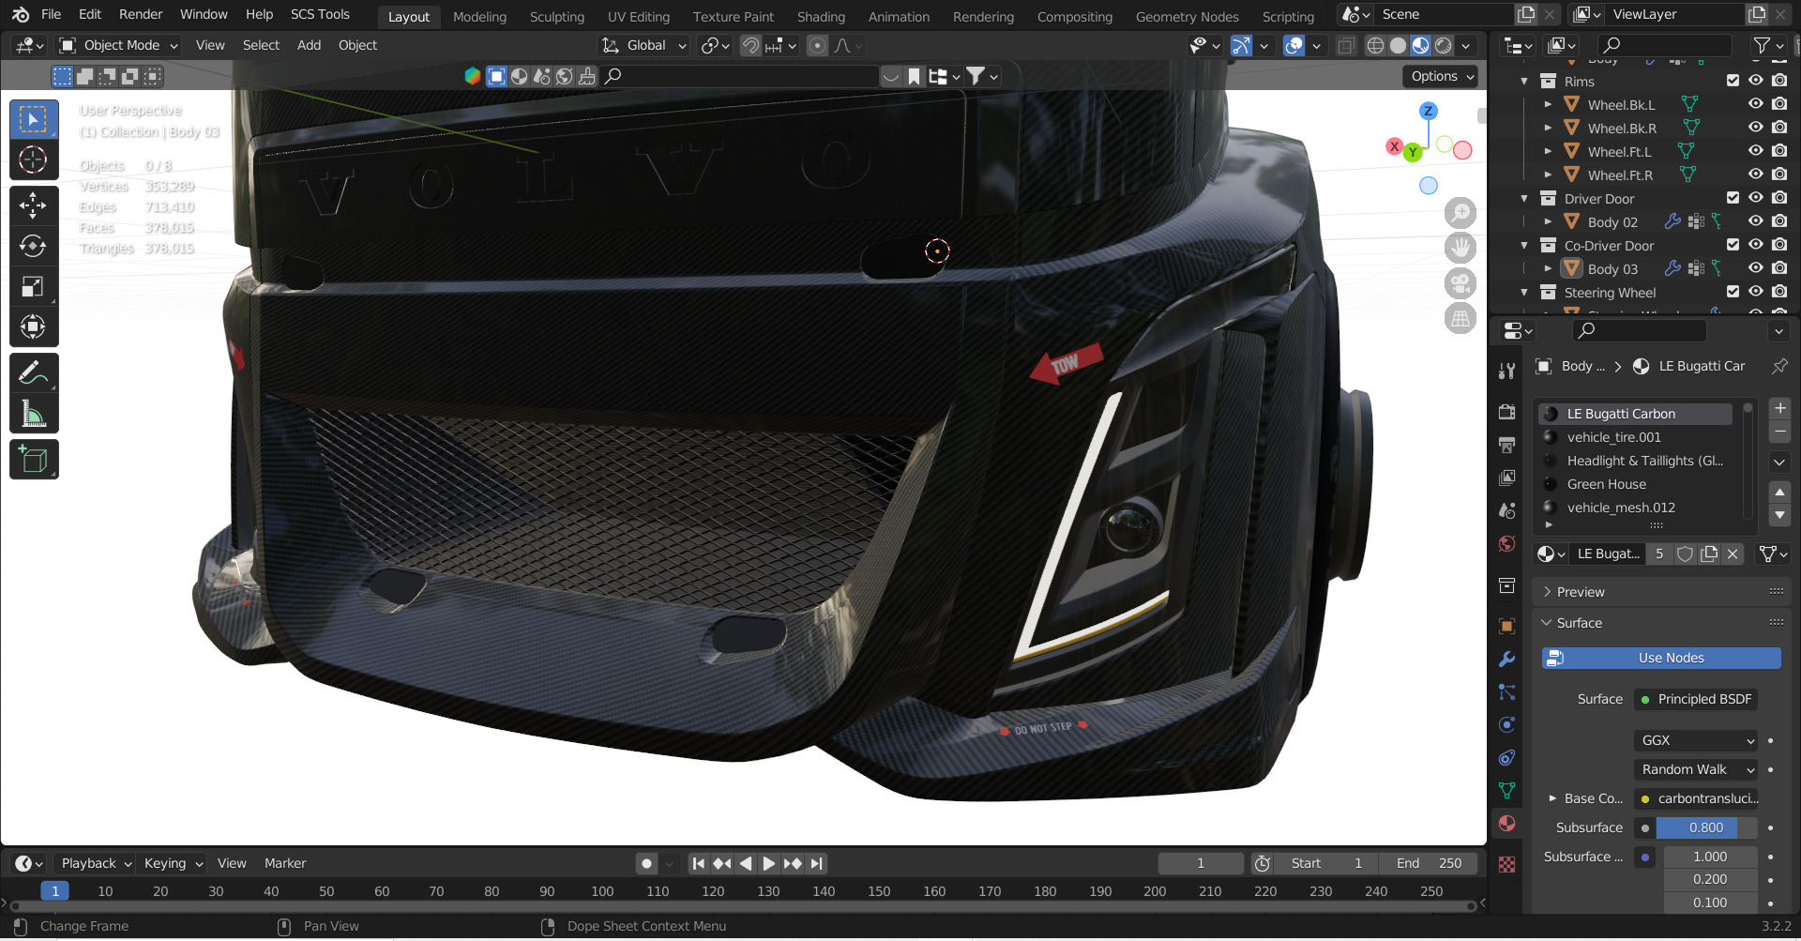Image resolution: width=1801 pixels, height=941 pixels.
Task: Open the SCS Tools menu
Action: click(x=320, y=14)
